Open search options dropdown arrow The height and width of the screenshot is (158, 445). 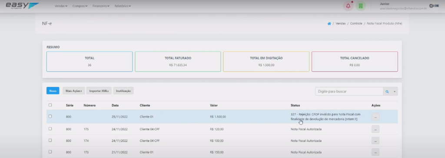coord(394,92)
